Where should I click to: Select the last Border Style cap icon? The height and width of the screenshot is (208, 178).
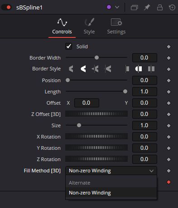tap(151, 69)
